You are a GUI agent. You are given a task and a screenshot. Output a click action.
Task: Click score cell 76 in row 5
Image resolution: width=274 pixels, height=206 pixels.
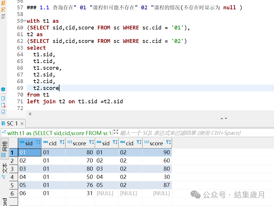[80, 185]
